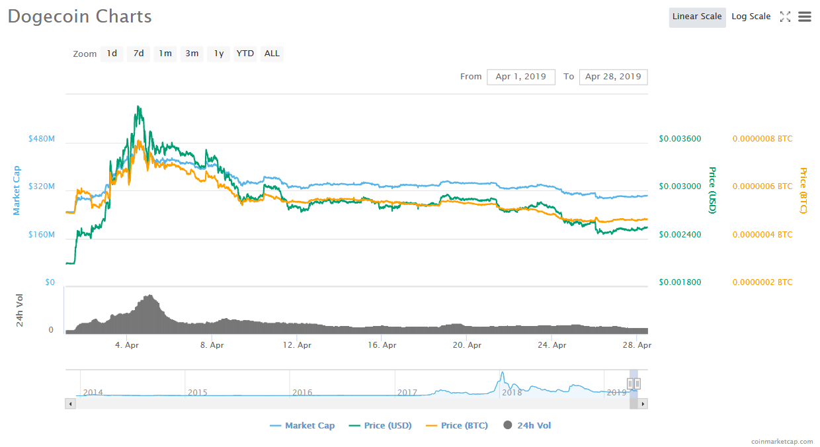Viewport: 820px width, 447px height.
Task: Switch to Linear Scale
Action: pyautogui.click(x=697, y=17)
